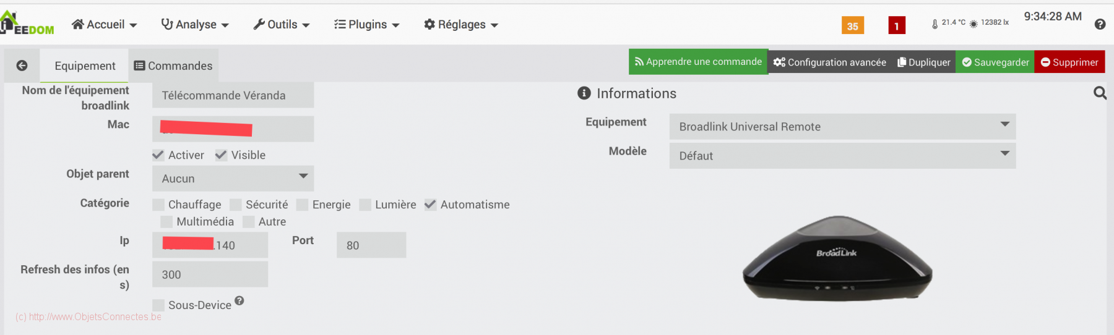Check the Multimédia category

coord(166,221)
